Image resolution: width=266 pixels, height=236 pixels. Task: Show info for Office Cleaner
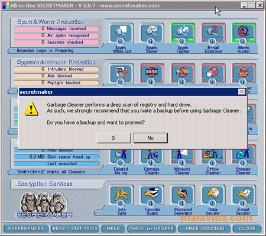[x=212, y=163]
